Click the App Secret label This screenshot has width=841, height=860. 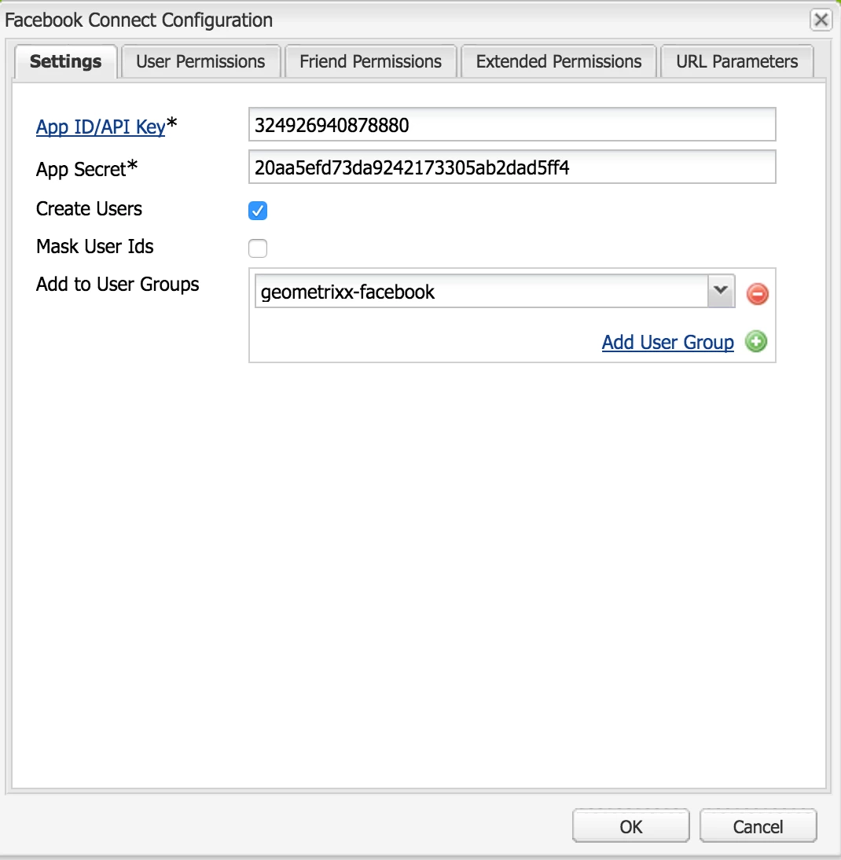[x=86, y=169]
